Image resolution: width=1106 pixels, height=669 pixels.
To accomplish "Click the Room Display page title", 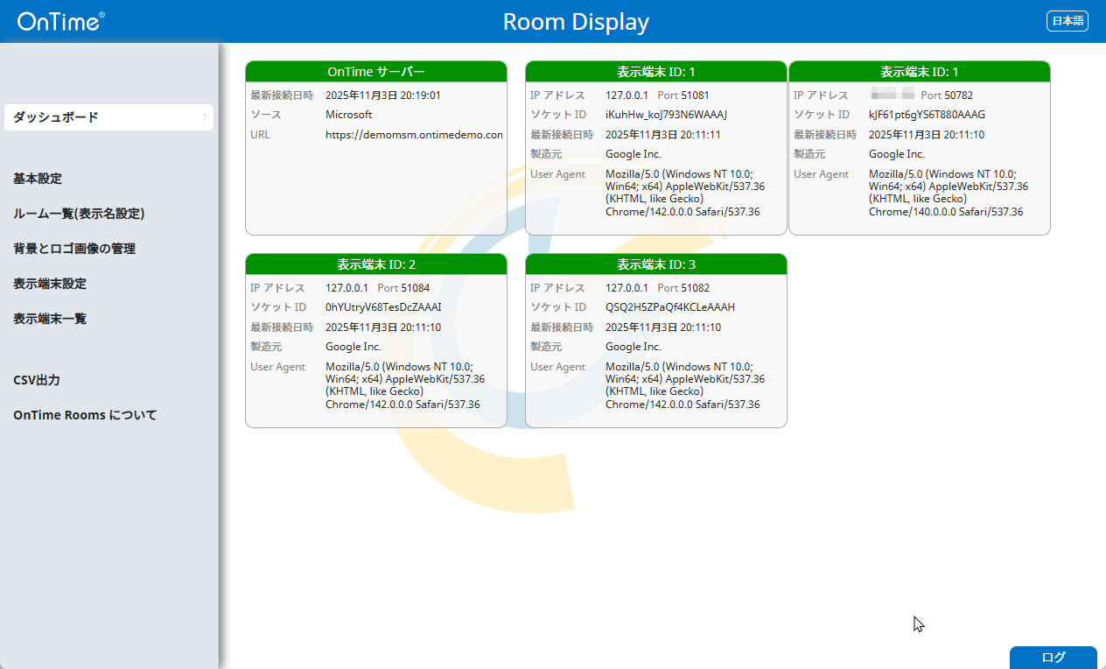I will [x=576, y=22].
